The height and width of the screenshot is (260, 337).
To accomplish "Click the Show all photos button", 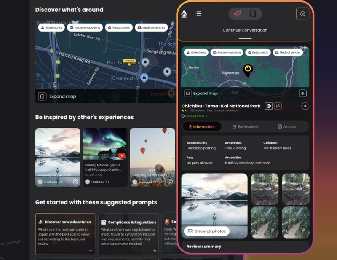I will coord(206,231).
